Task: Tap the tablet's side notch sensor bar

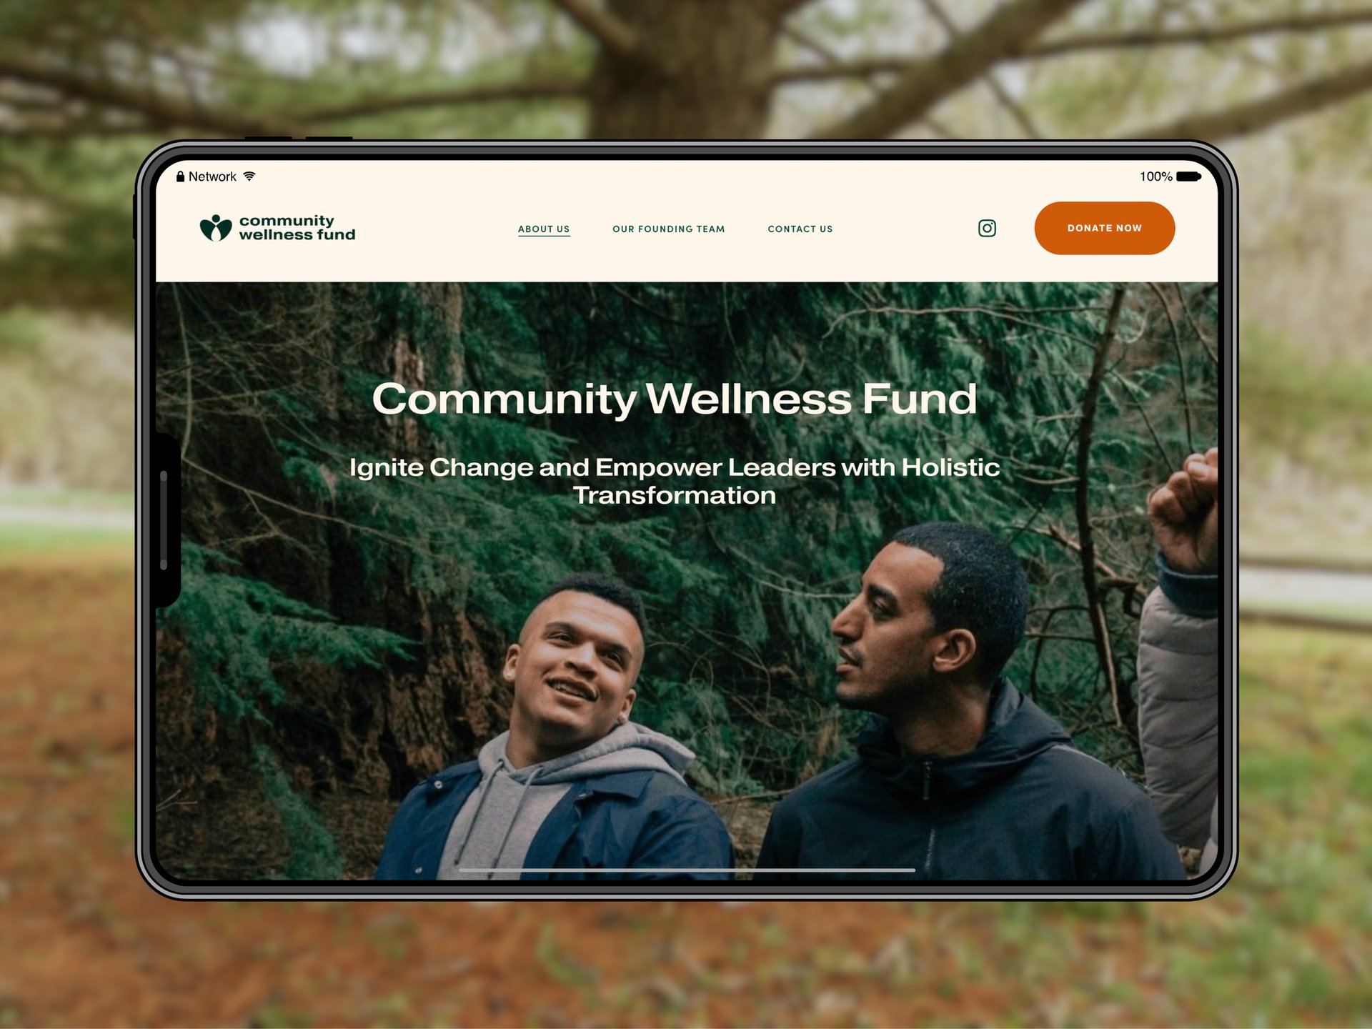Action: [164, 520]
